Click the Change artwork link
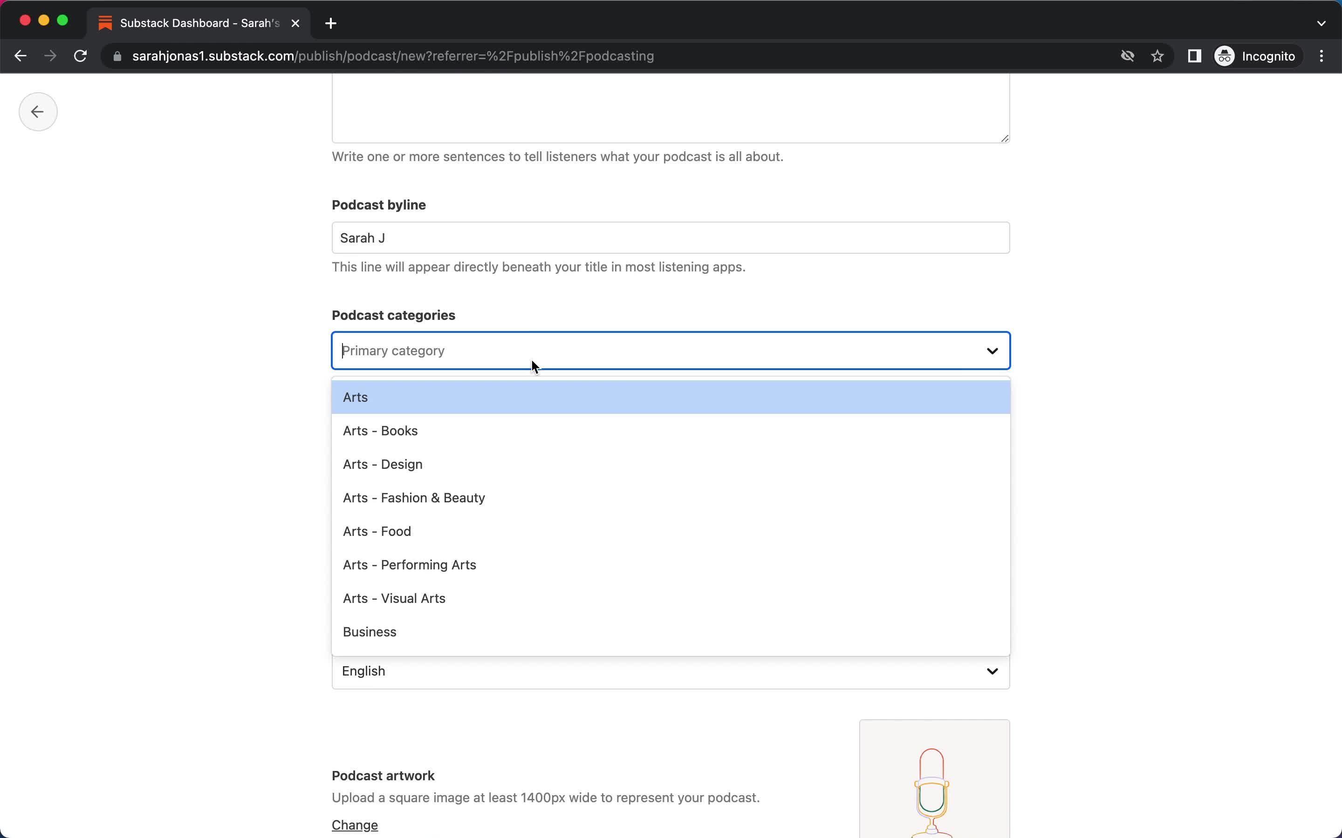The height and width of the screenshot is (838, 1342). coord(355,824)
